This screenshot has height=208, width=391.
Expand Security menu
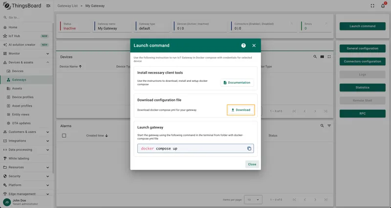click(26, 176)
